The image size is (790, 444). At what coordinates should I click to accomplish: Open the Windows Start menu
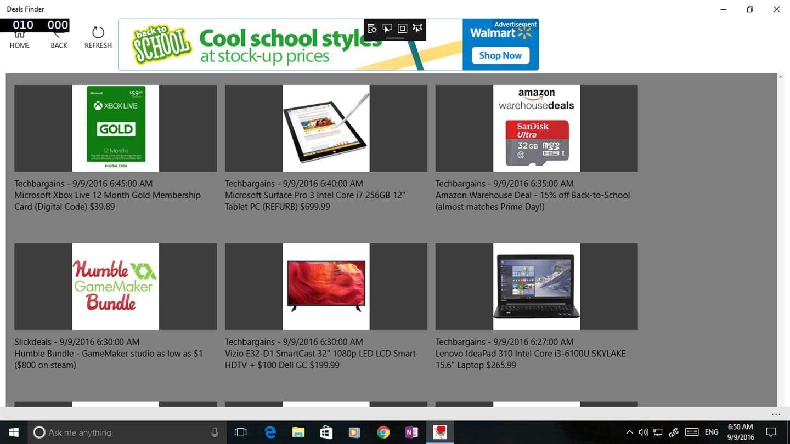pyautogui.click(x=13, y=432)
